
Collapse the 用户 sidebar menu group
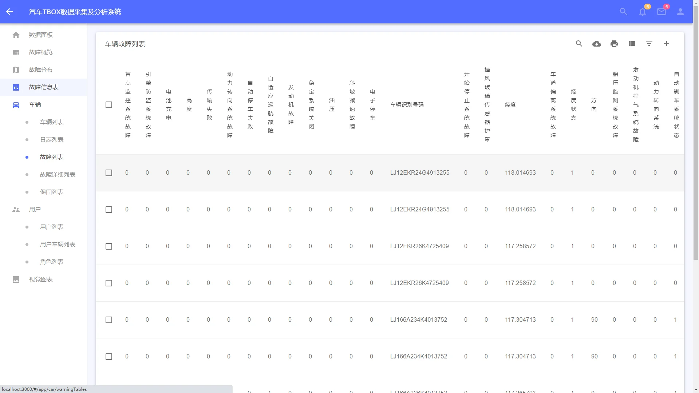tap(35, 210)
